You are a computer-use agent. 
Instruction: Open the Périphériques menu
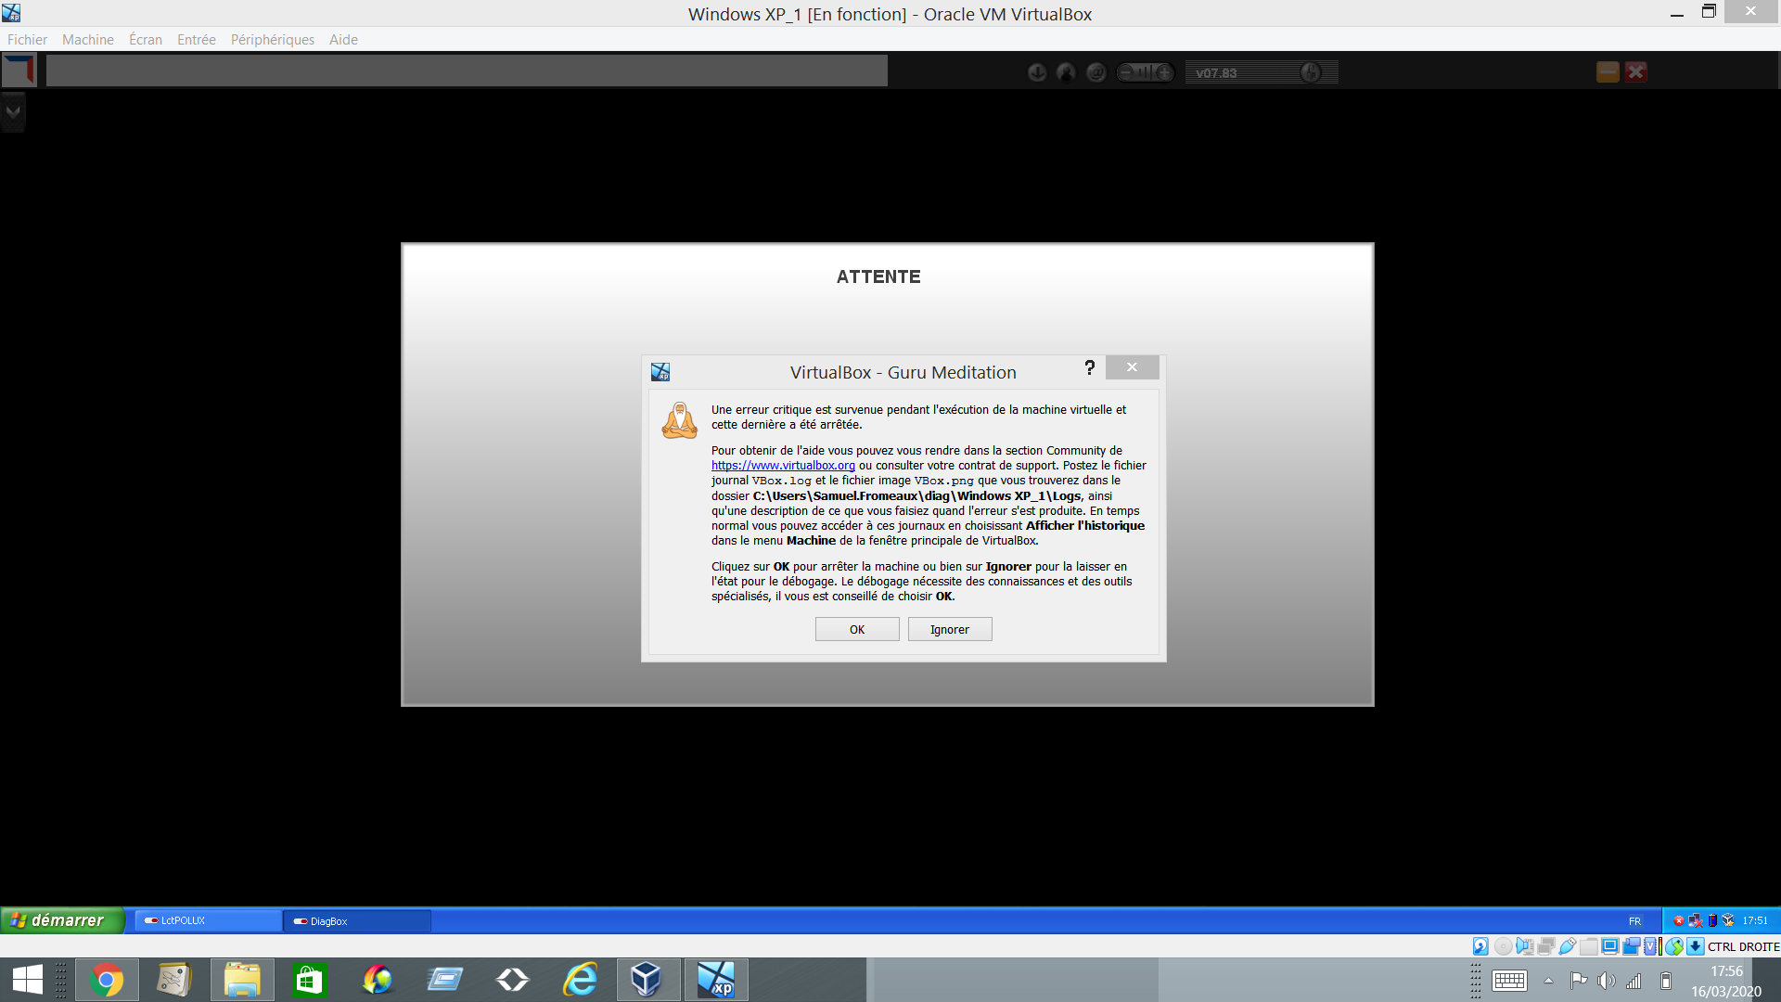click(x=273, y=39)
